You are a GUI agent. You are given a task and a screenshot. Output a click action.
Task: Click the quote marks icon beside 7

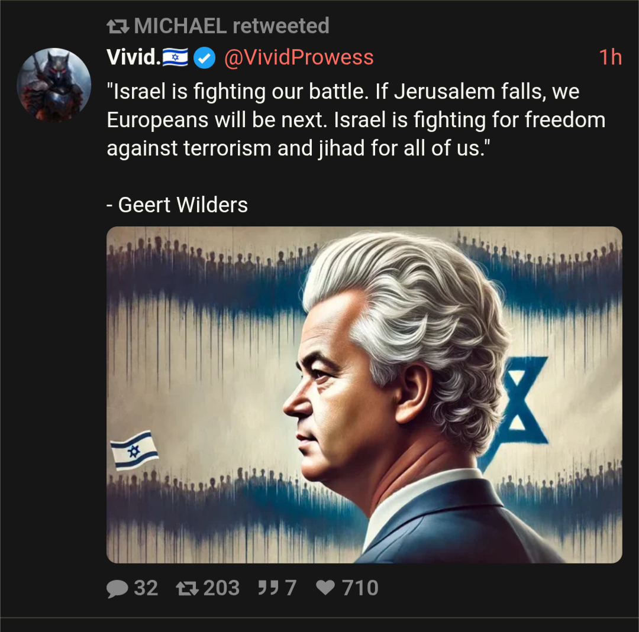click(x=268, y=588)
